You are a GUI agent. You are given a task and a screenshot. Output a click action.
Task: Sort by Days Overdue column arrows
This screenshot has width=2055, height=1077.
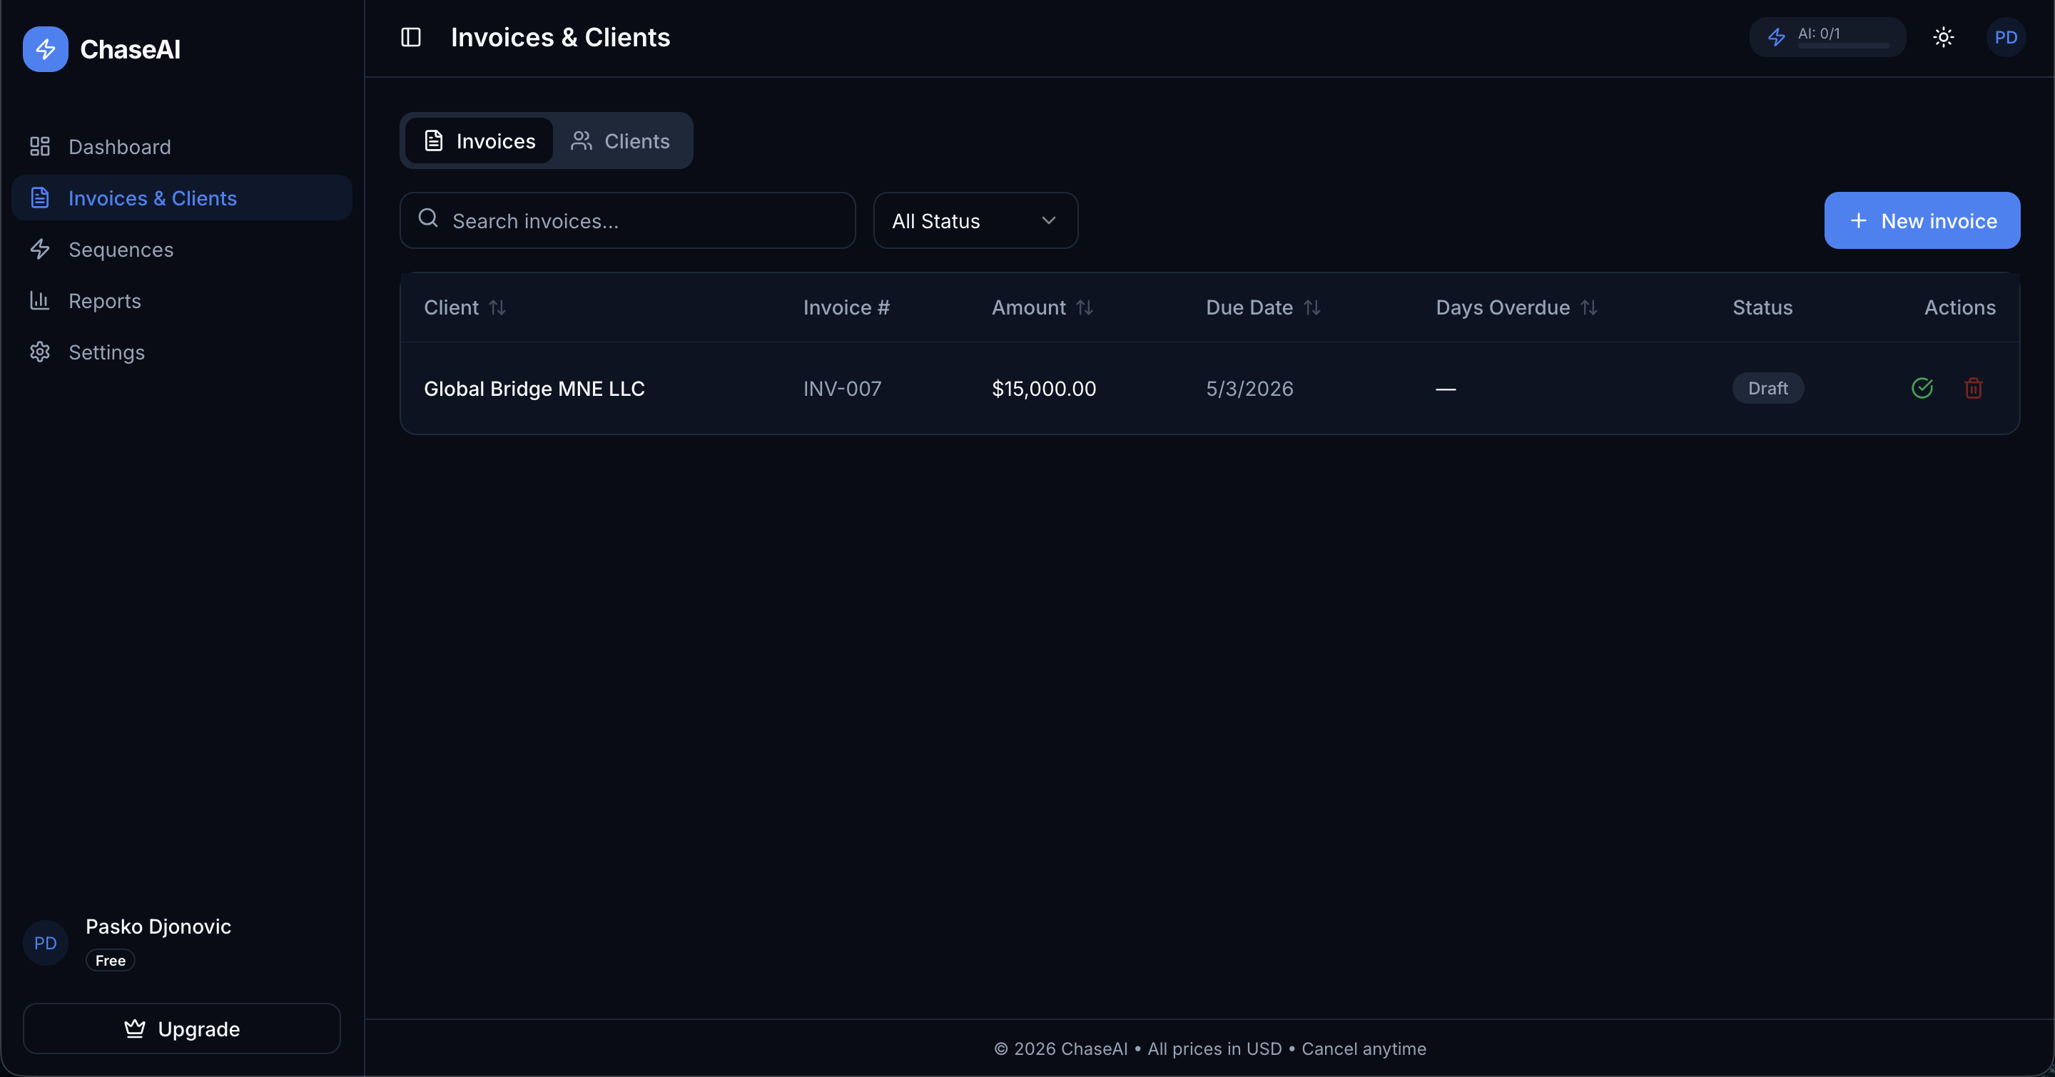coord(1589,307)
